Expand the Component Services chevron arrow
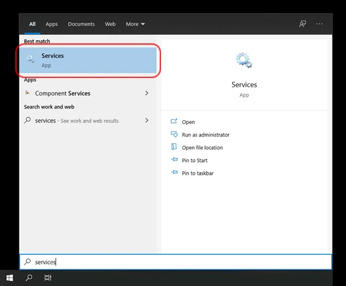346x286 pixels. 146,93
